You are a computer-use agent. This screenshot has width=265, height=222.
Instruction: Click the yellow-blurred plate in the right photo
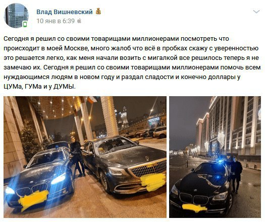click(x=194, y=208)
